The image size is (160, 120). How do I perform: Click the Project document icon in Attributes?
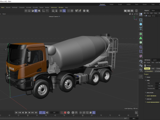click(145, 66)
